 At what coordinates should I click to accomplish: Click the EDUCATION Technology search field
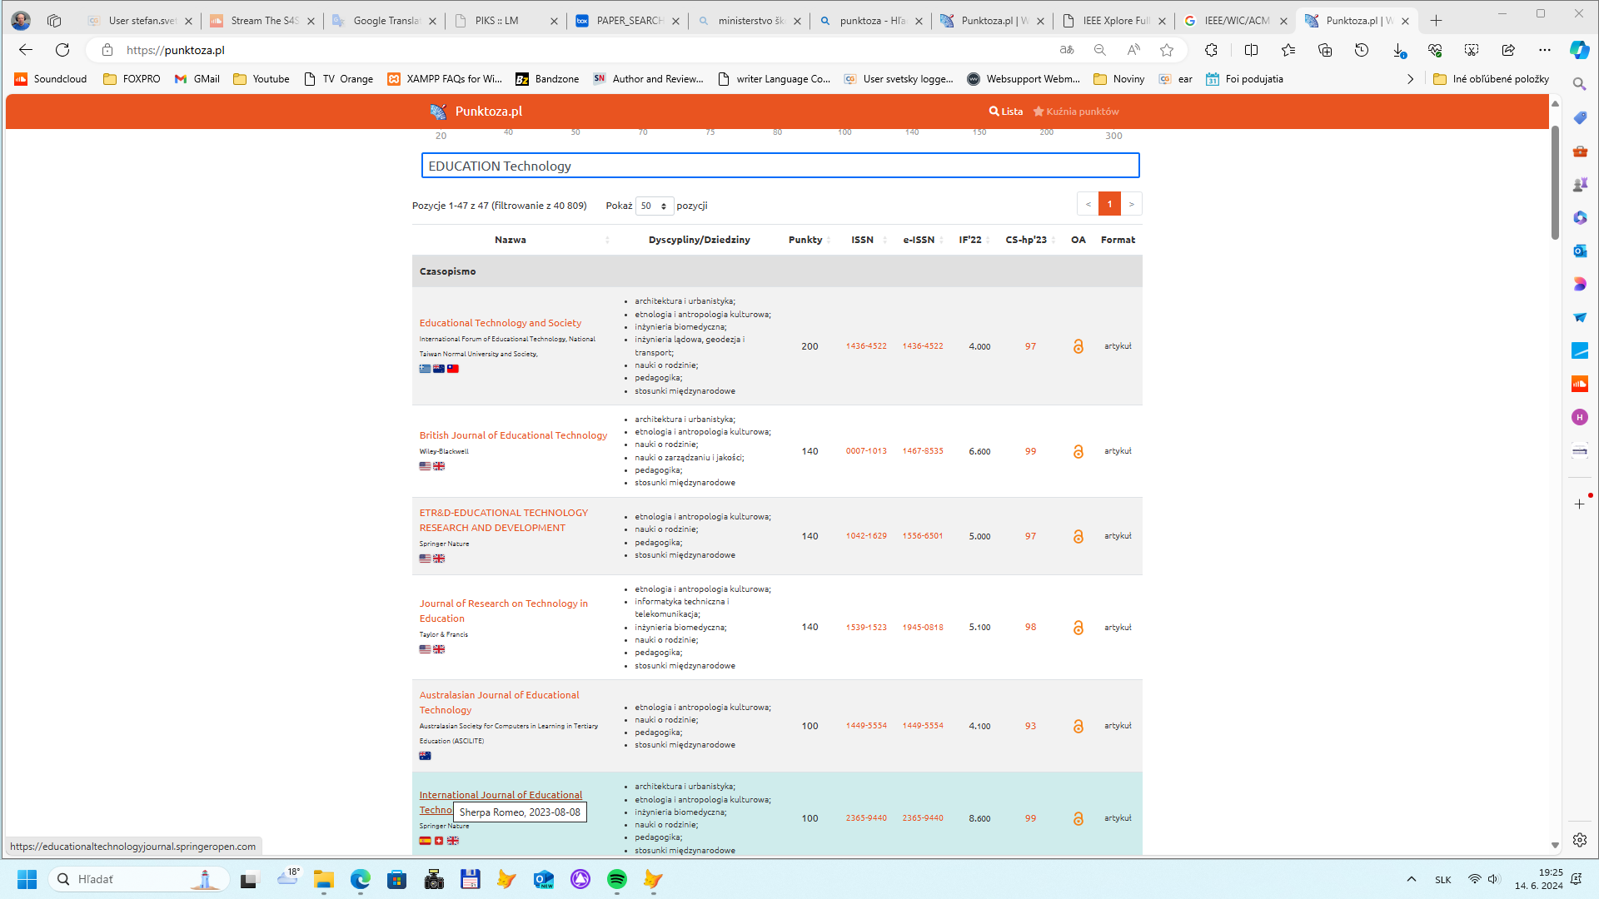(x=780, y=166)
